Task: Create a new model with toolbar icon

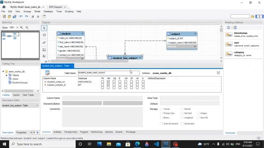Action: pos(4,16)
